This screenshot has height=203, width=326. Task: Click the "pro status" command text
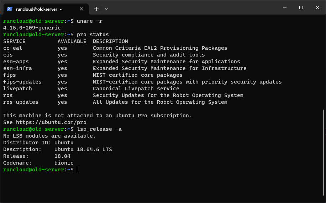[93, 34]
